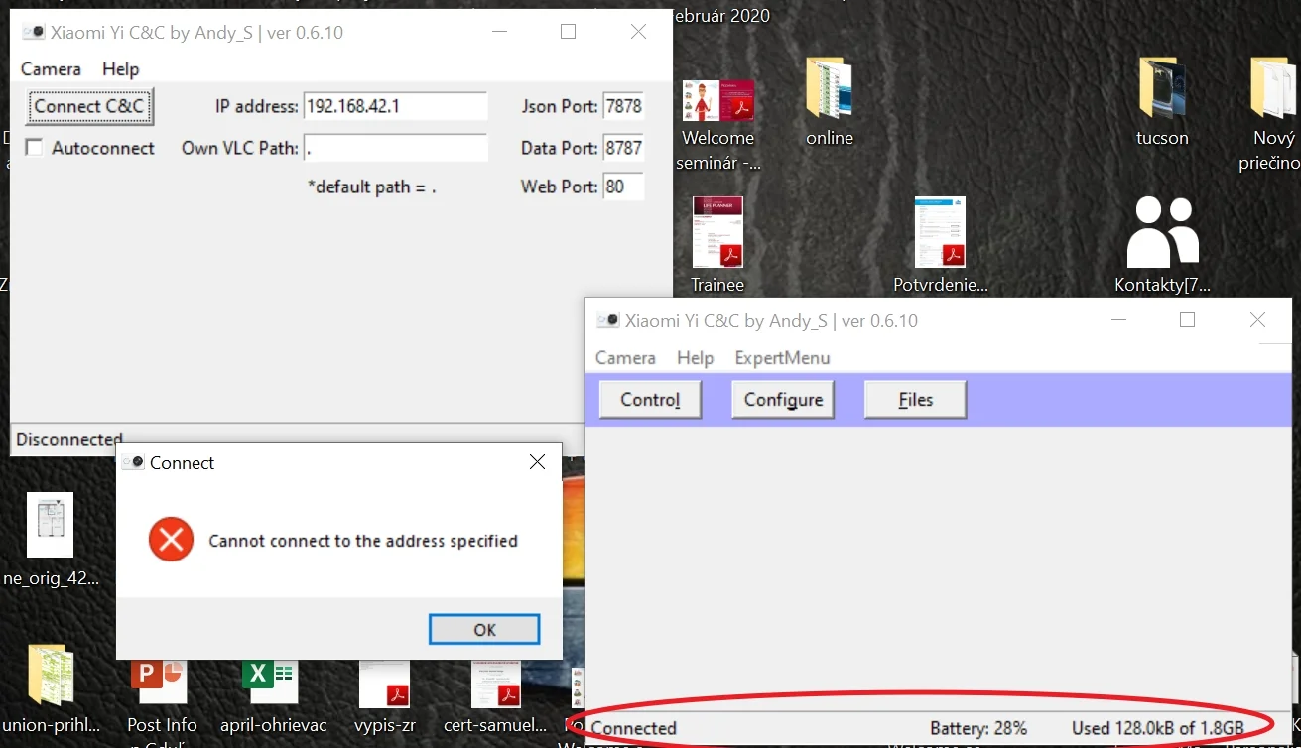Viewport: 1301px width, 748px height.
Task: Open the Files tab button
Action: pos(915,400)
